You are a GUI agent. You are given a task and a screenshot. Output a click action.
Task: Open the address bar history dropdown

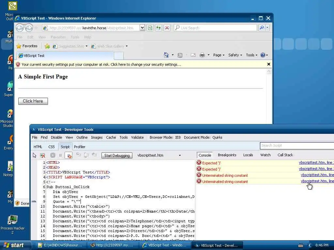tap(143, 28)
